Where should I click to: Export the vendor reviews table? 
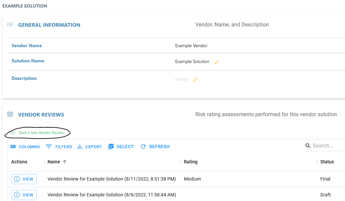pos(90,147)
